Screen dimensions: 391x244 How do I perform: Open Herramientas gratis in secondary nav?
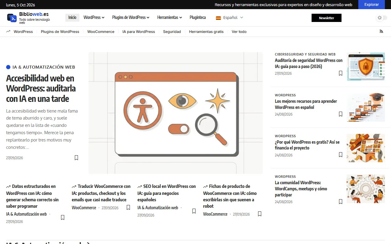206,31
